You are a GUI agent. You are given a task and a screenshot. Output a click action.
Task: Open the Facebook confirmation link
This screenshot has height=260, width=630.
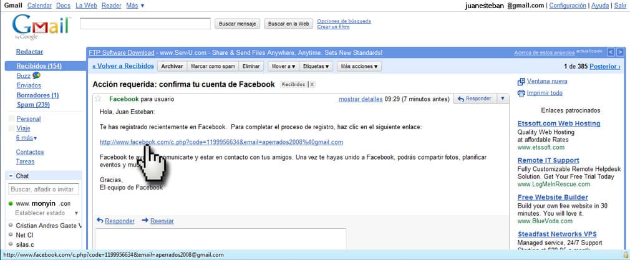[221, 142]
